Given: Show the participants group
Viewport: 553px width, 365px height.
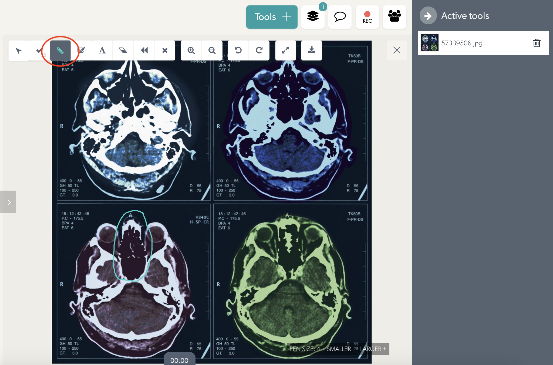Looking at the screenshot, I should click(394, 17).
